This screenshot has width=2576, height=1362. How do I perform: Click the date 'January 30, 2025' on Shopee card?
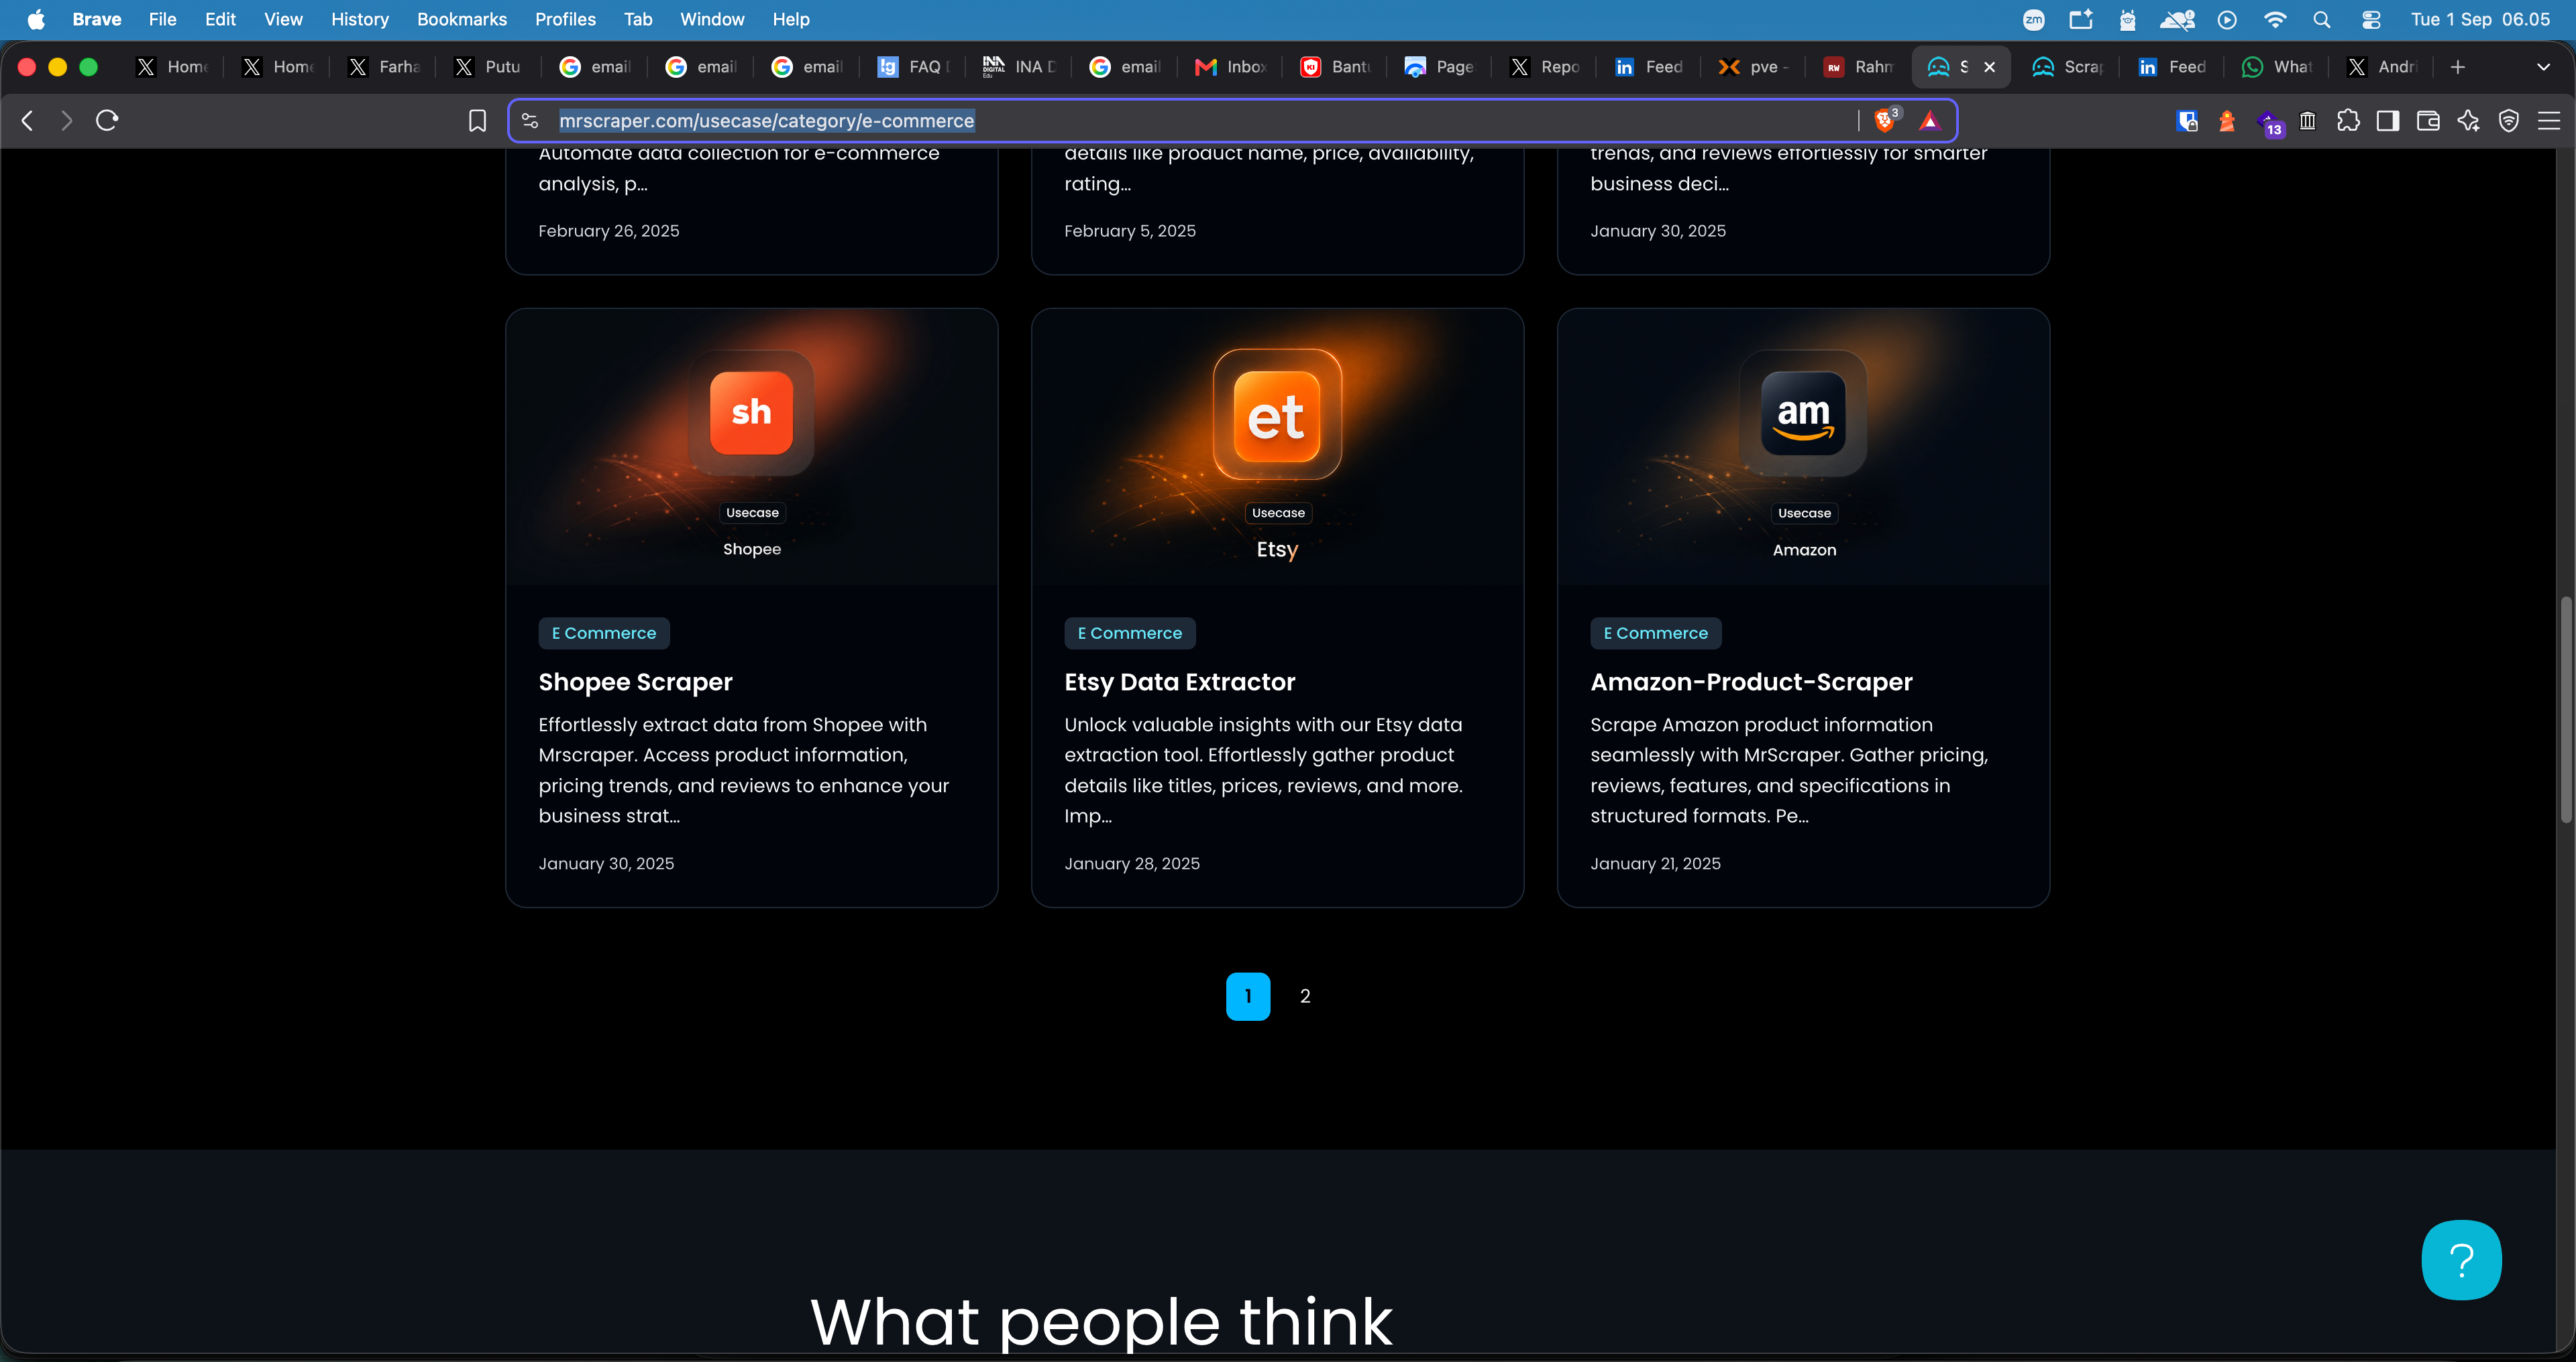(x=606, y=863)
